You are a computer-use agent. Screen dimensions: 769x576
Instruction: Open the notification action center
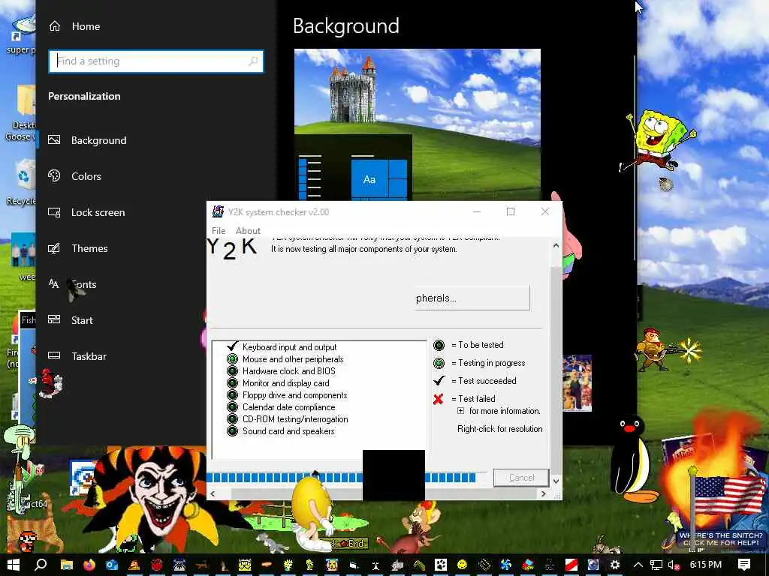[744, 565]
